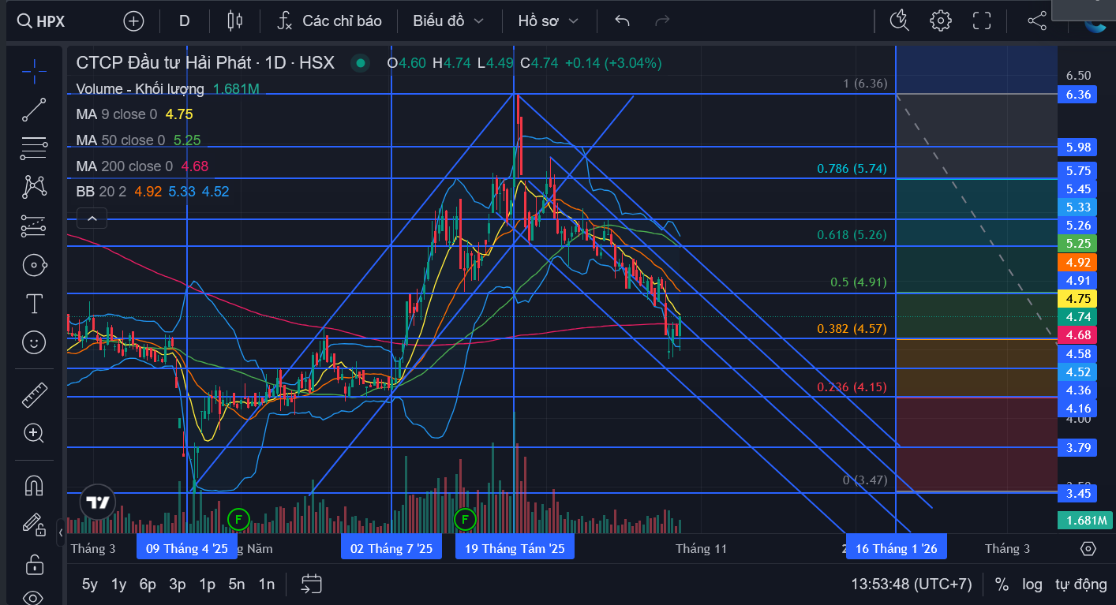Add a symbol to compare with plus icon

click(x=133, y=21)
